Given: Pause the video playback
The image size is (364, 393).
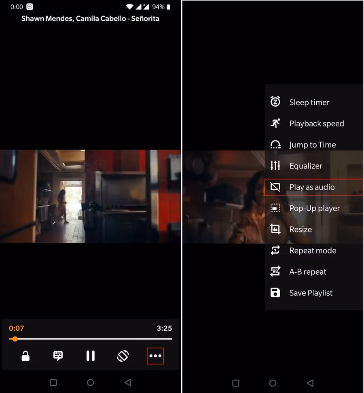Looking at the screenshot, I should pos(91,356).
